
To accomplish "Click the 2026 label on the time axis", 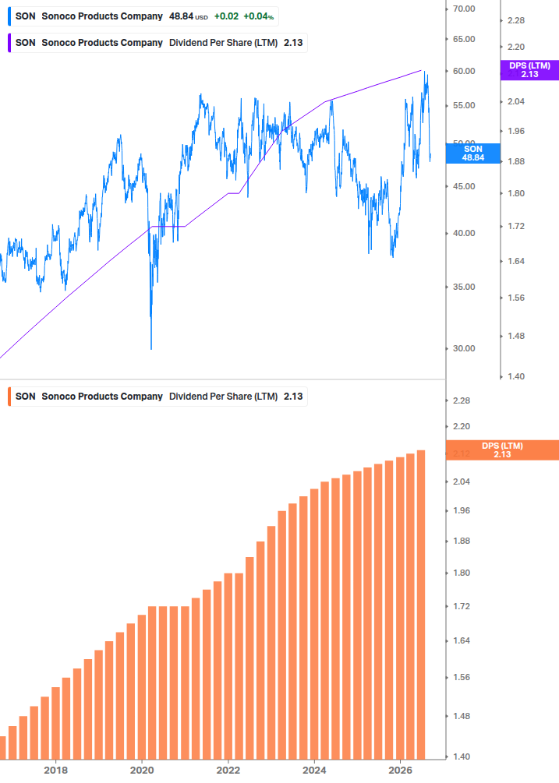I will [401, 770].
